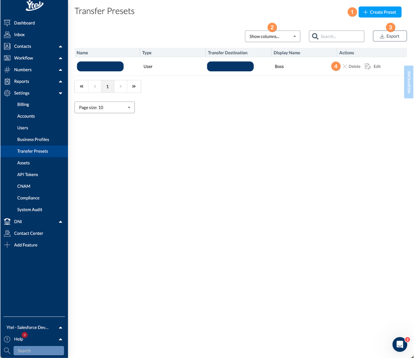Click Edit text for Boss preset
The image size is (414, 358).
click(377, 66)
